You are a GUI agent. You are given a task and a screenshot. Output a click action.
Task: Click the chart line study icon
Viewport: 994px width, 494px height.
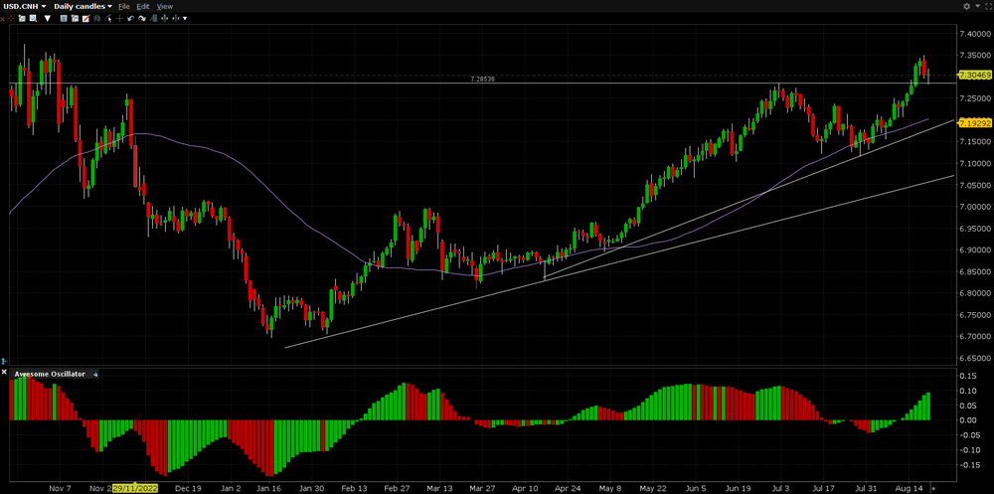coord(153,19)
